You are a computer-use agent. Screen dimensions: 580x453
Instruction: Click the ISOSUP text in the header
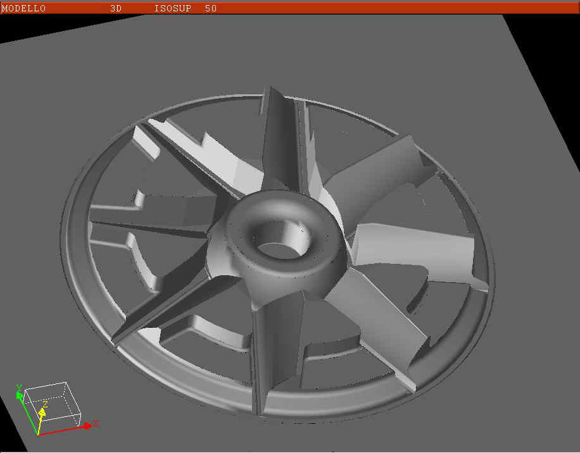tap(173, 8)
